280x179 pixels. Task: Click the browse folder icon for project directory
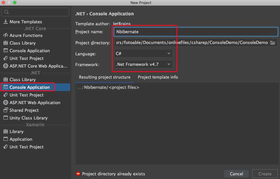coord(273,43)
